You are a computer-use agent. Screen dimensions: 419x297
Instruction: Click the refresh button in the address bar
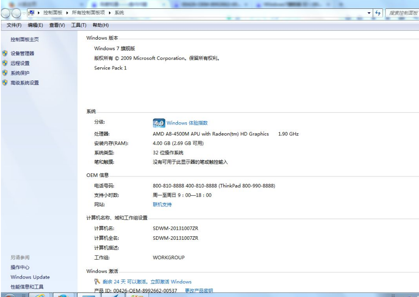(378, 13)
